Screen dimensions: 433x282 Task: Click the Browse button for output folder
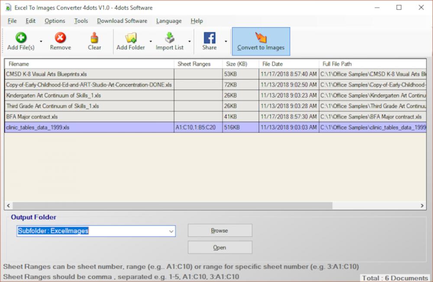tap(220, 230)
